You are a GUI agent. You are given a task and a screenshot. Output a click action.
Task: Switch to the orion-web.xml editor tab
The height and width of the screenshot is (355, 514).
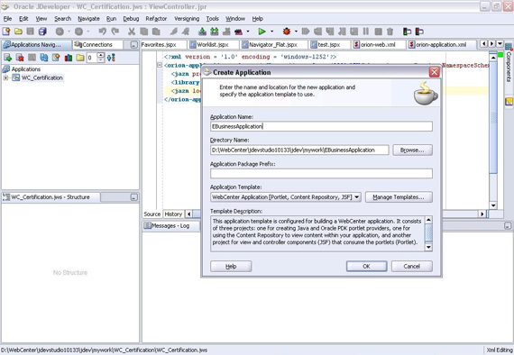[x=378, y=44]
